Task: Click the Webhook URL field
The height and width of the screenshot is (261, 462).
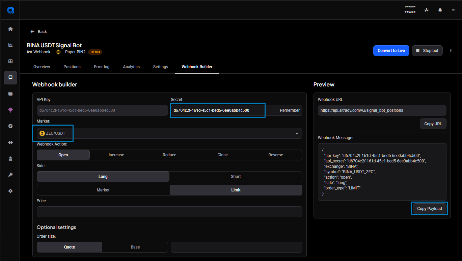Action: coord(382,110)
